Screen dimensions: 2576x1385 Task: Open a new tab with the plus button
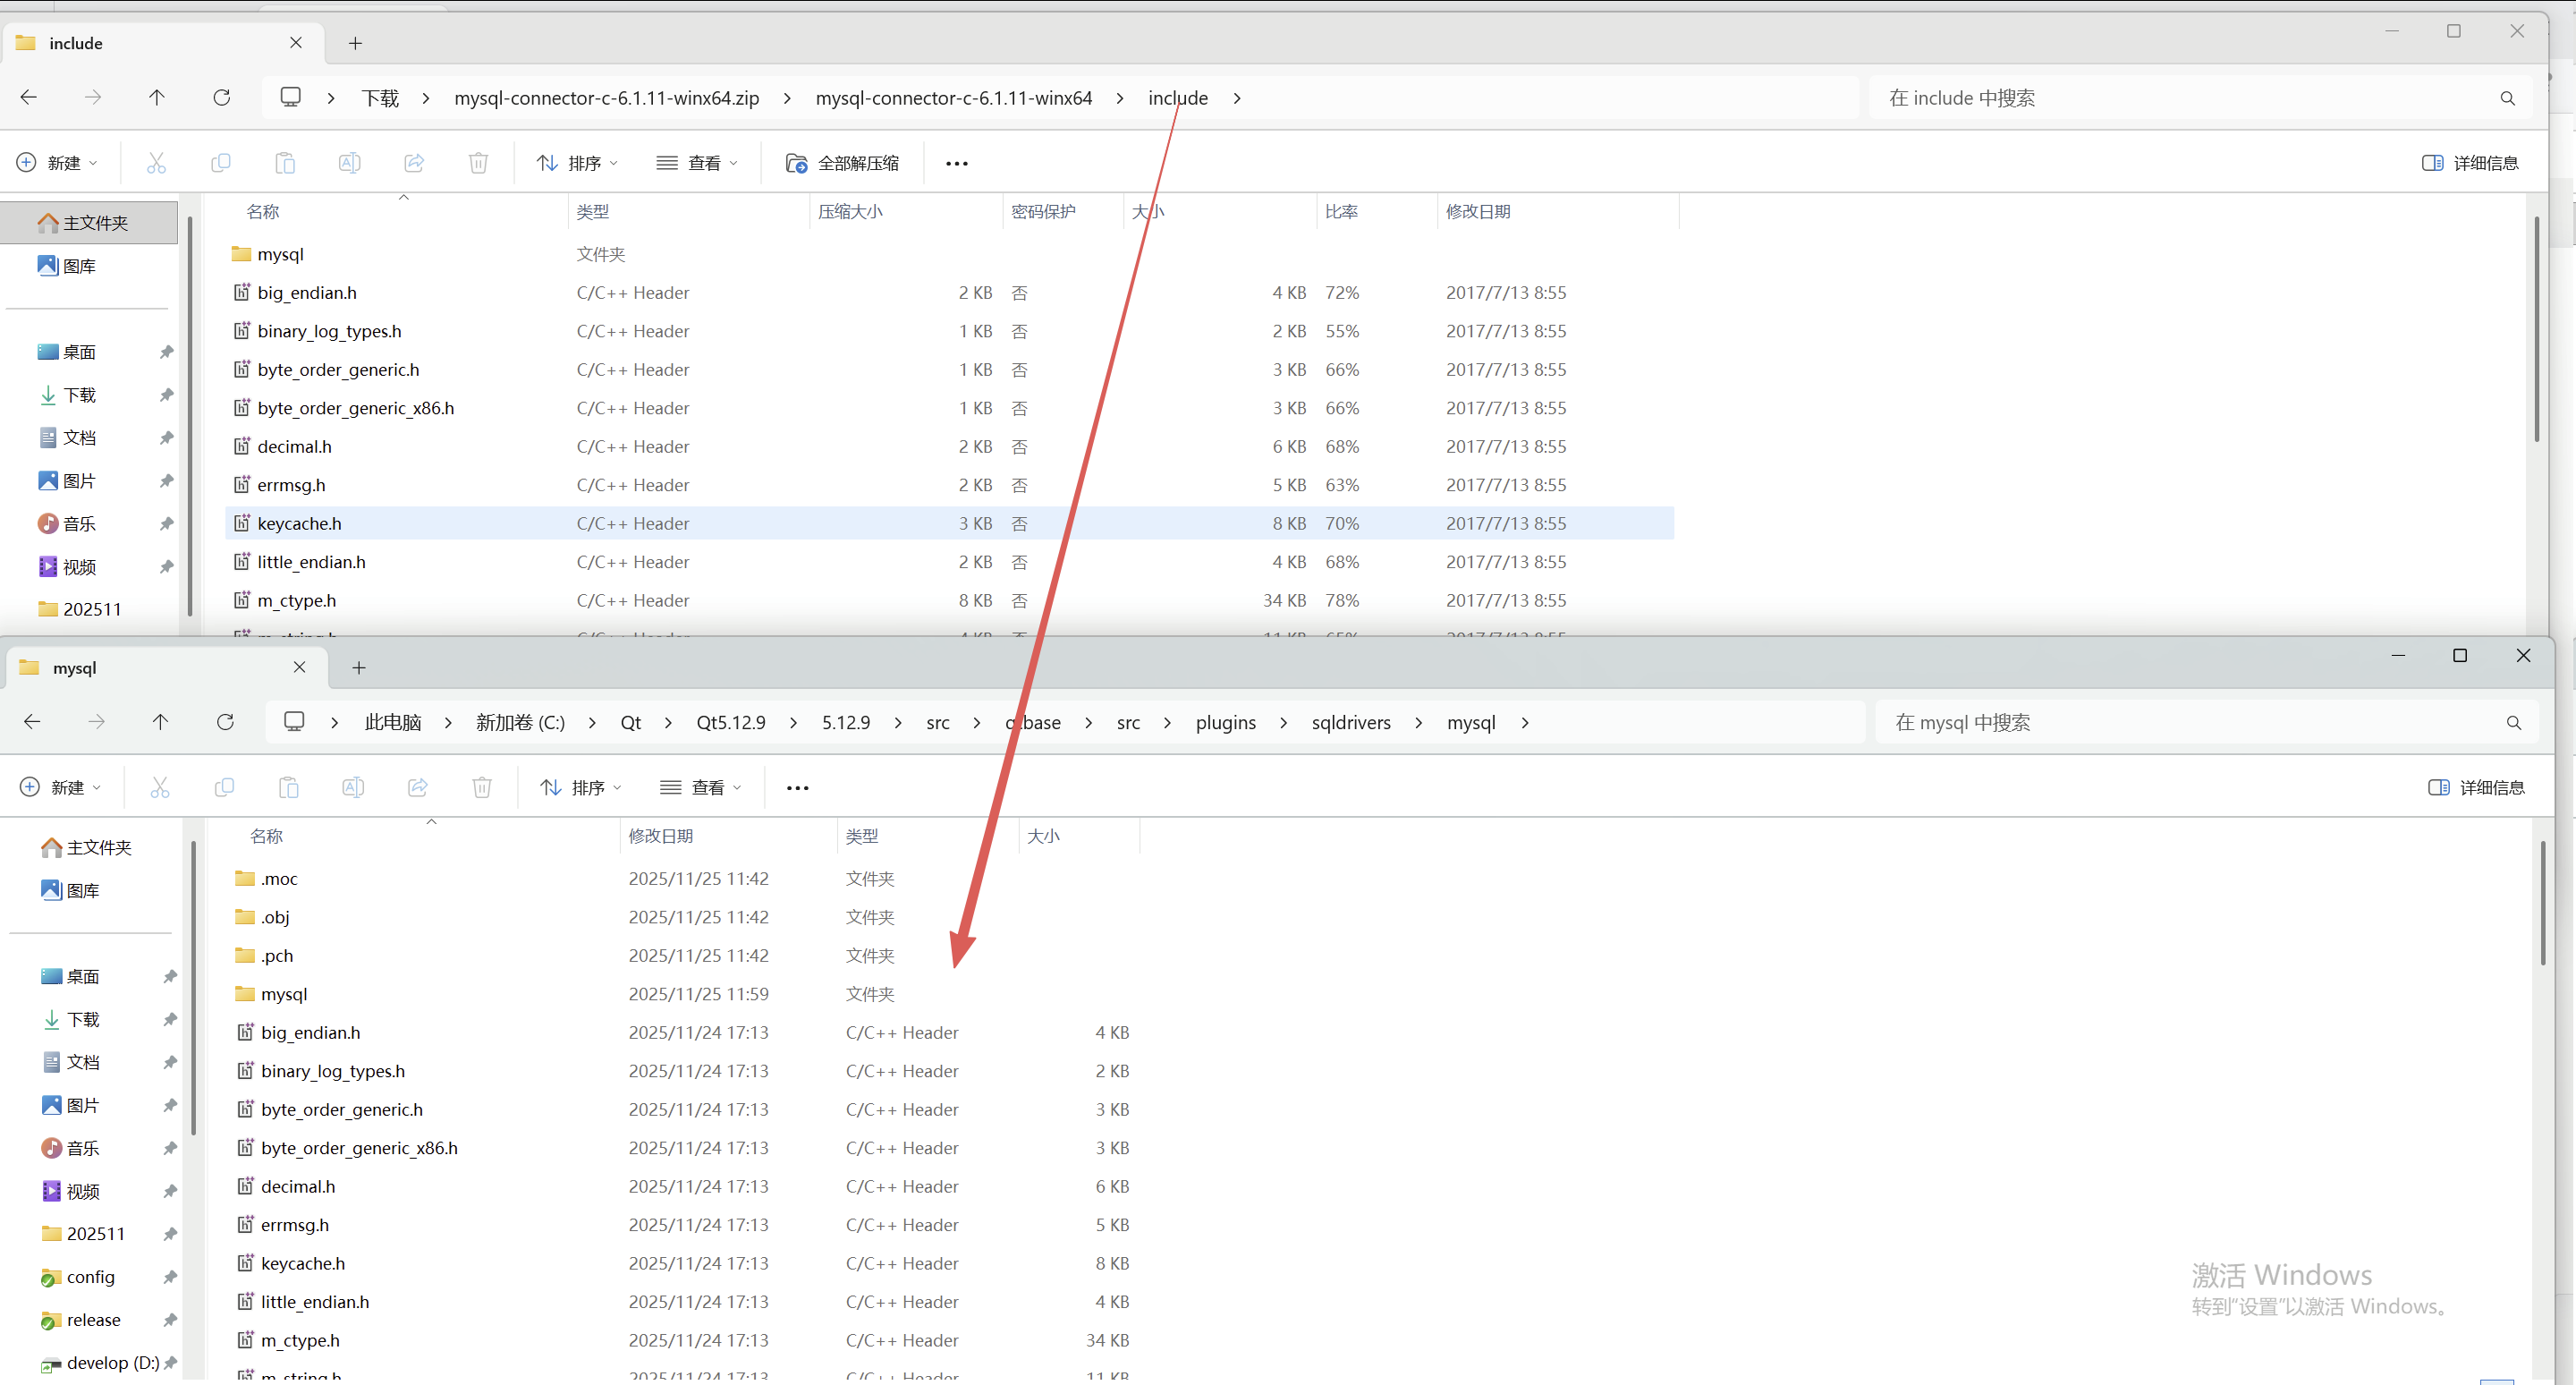pos(355,43)
